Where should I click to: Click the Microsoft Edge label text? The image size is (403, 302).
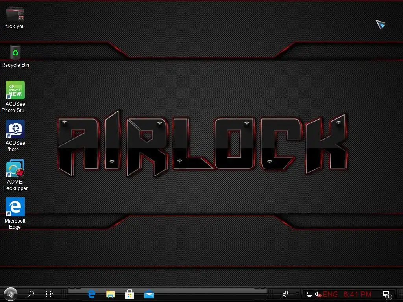click(x=15, y=224)
